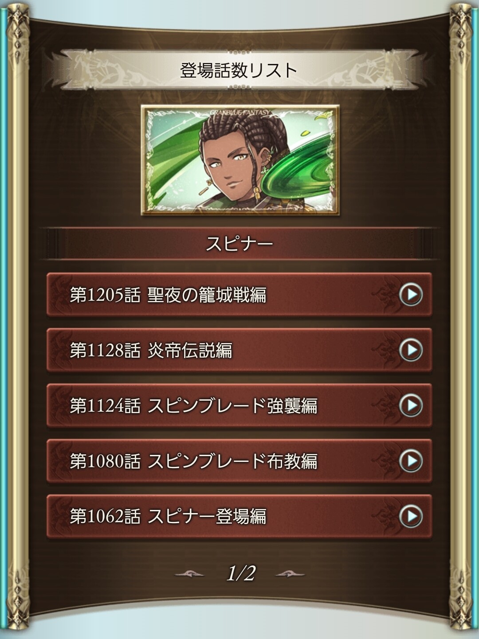Play episode 第1205話 with its play icon

411,295
